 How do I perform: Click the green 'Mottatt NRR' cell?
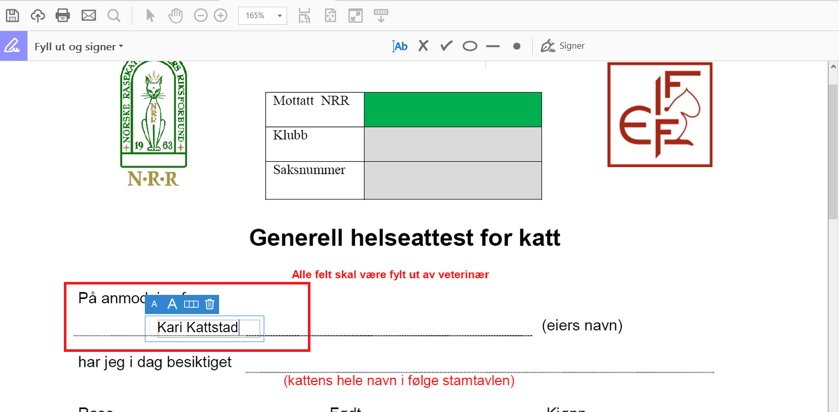tap(453, 109)
